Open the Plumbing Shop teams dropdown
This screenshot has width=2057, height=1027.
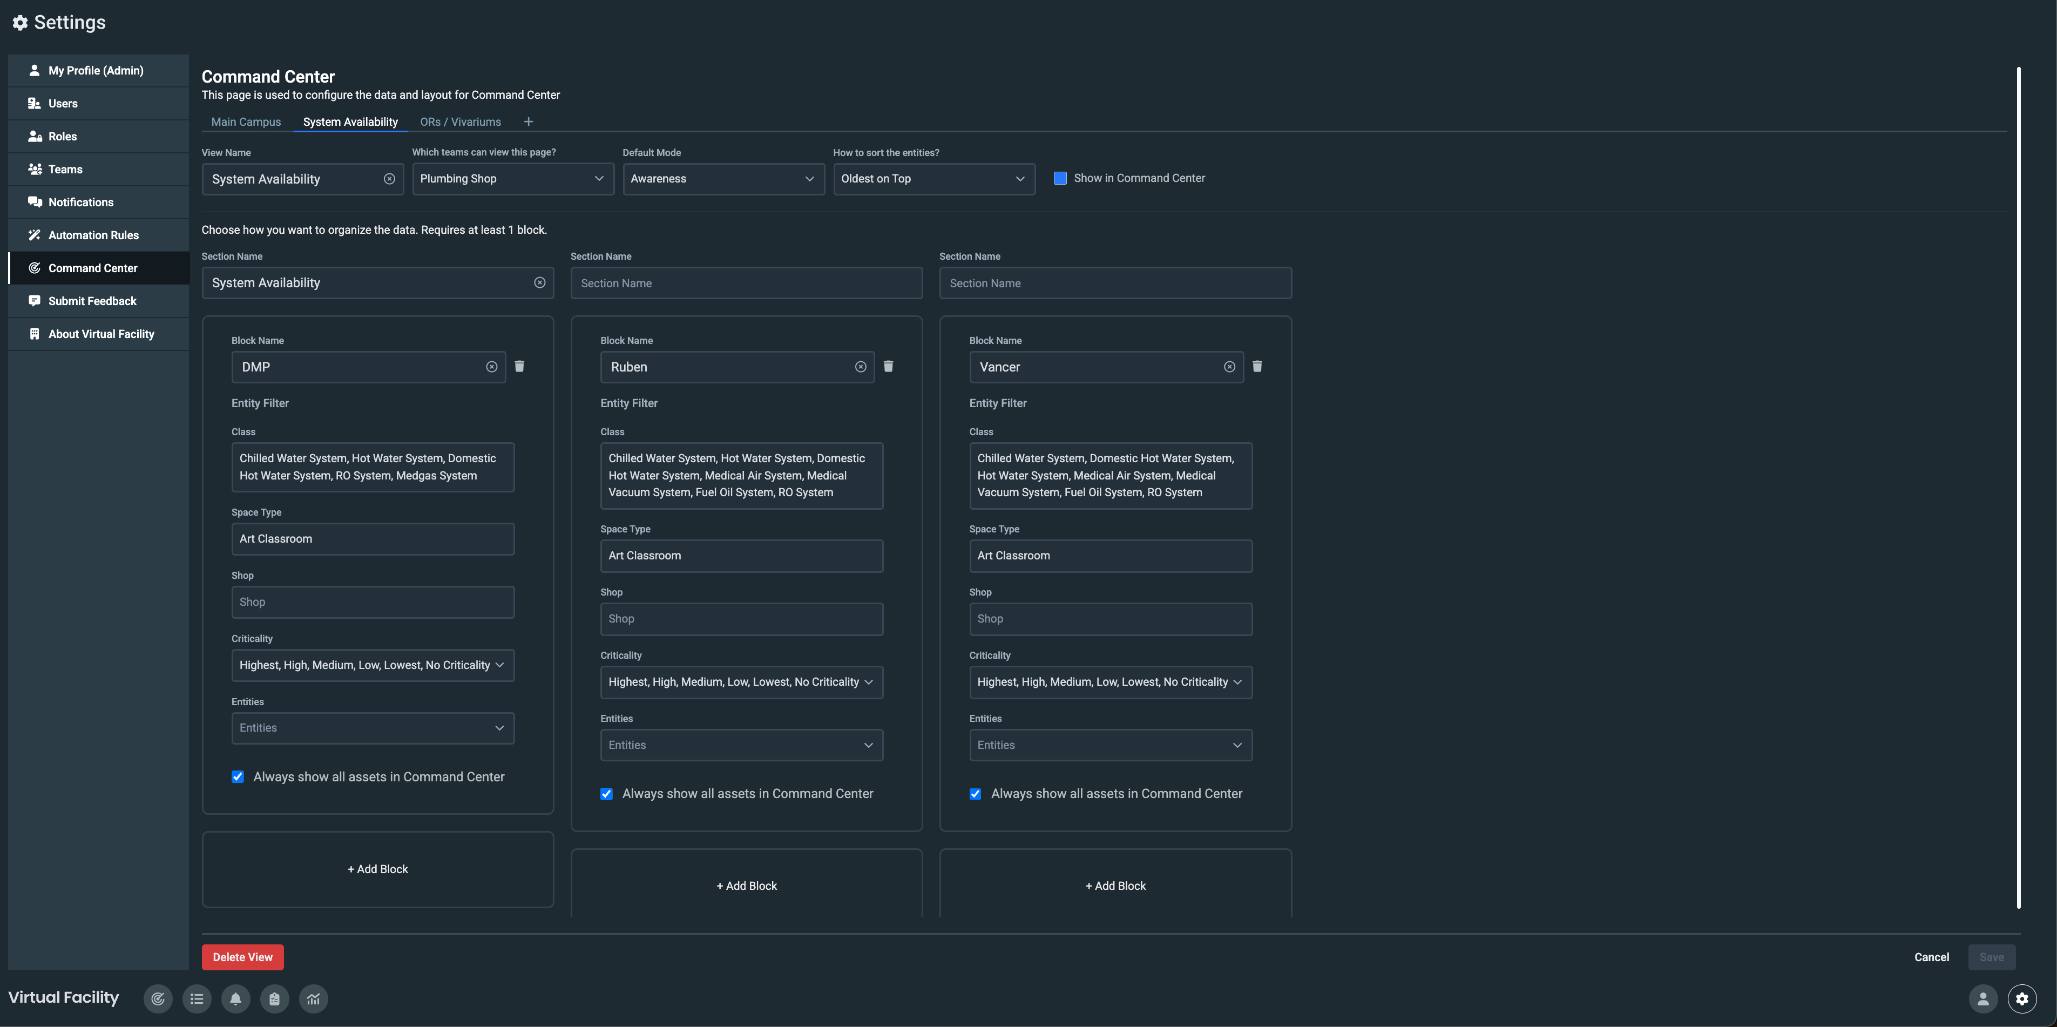click(513, 179)
